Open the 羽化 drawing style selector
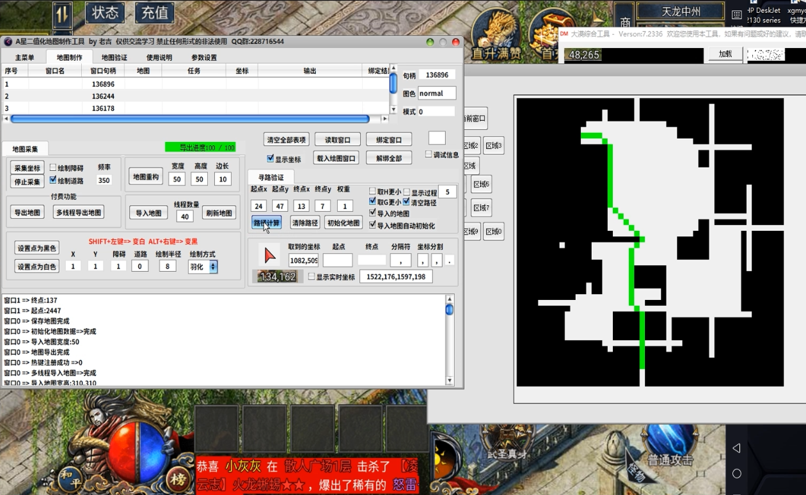806x495 pixels. point(202,266)
